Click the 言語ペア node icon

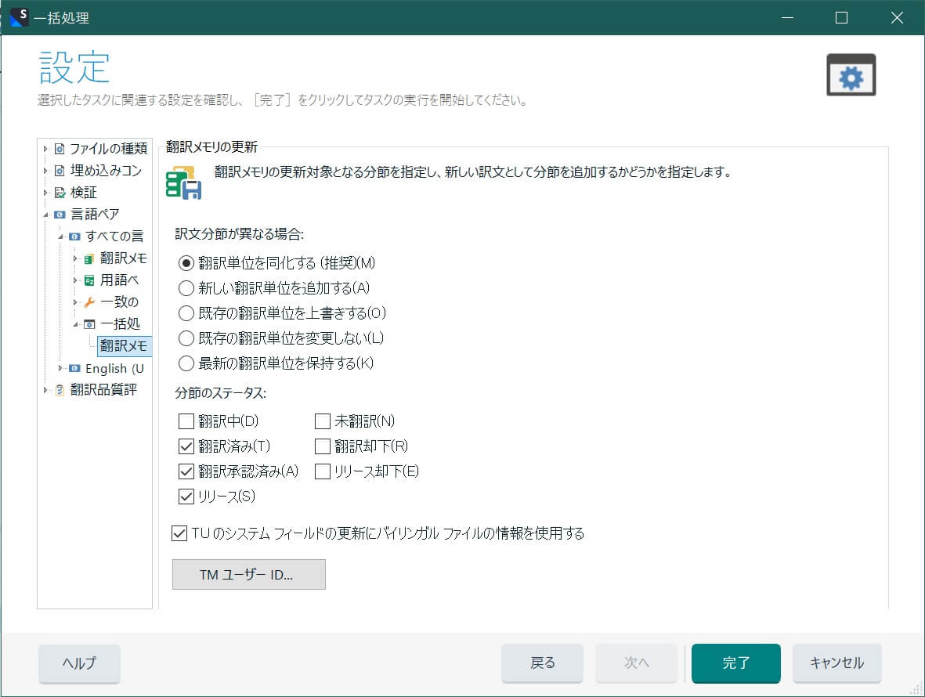point(60,215)
